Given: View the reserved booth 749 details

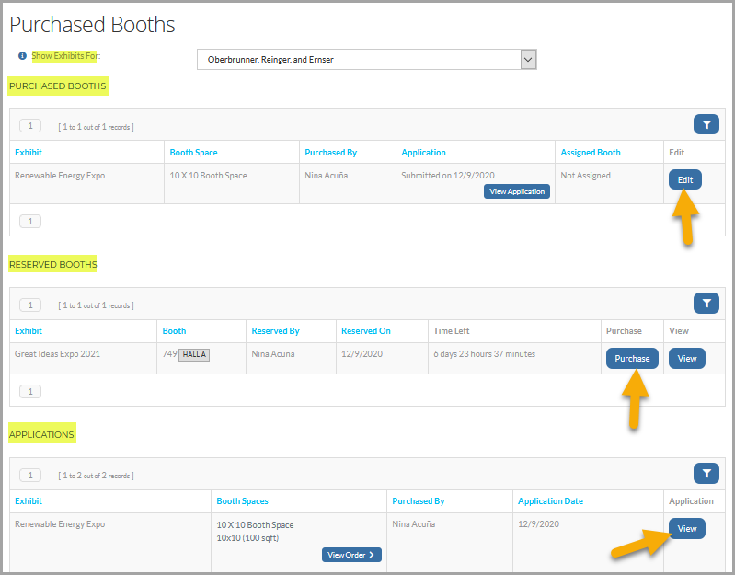Looking at the screenshot, I should pos(687,359).
